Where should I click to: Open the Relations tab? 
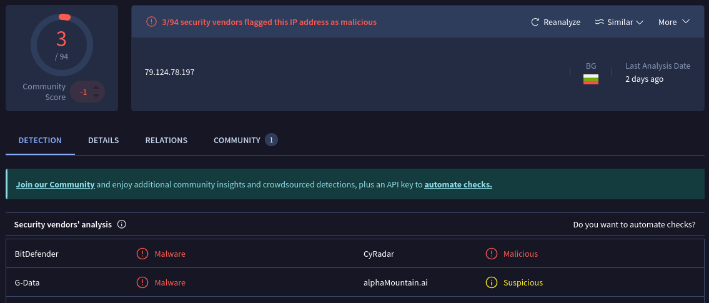click(x=166, y=140)
